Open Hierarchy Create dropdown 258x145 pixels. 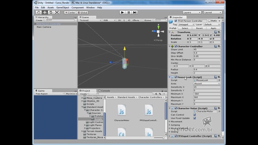[x=40, y=20]
